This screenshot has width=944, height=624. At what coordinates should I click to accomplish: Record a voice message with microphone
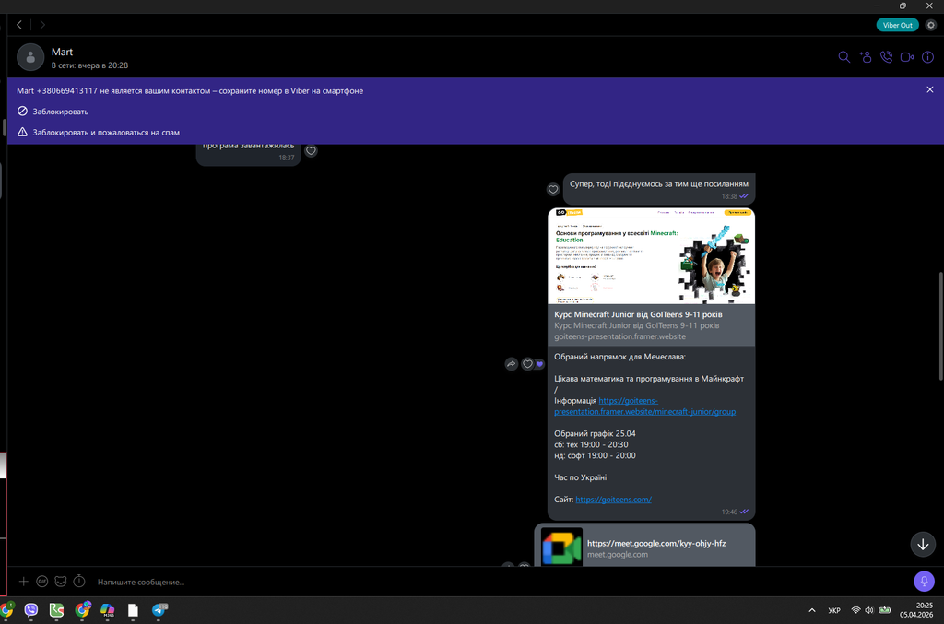coord(924,582)
